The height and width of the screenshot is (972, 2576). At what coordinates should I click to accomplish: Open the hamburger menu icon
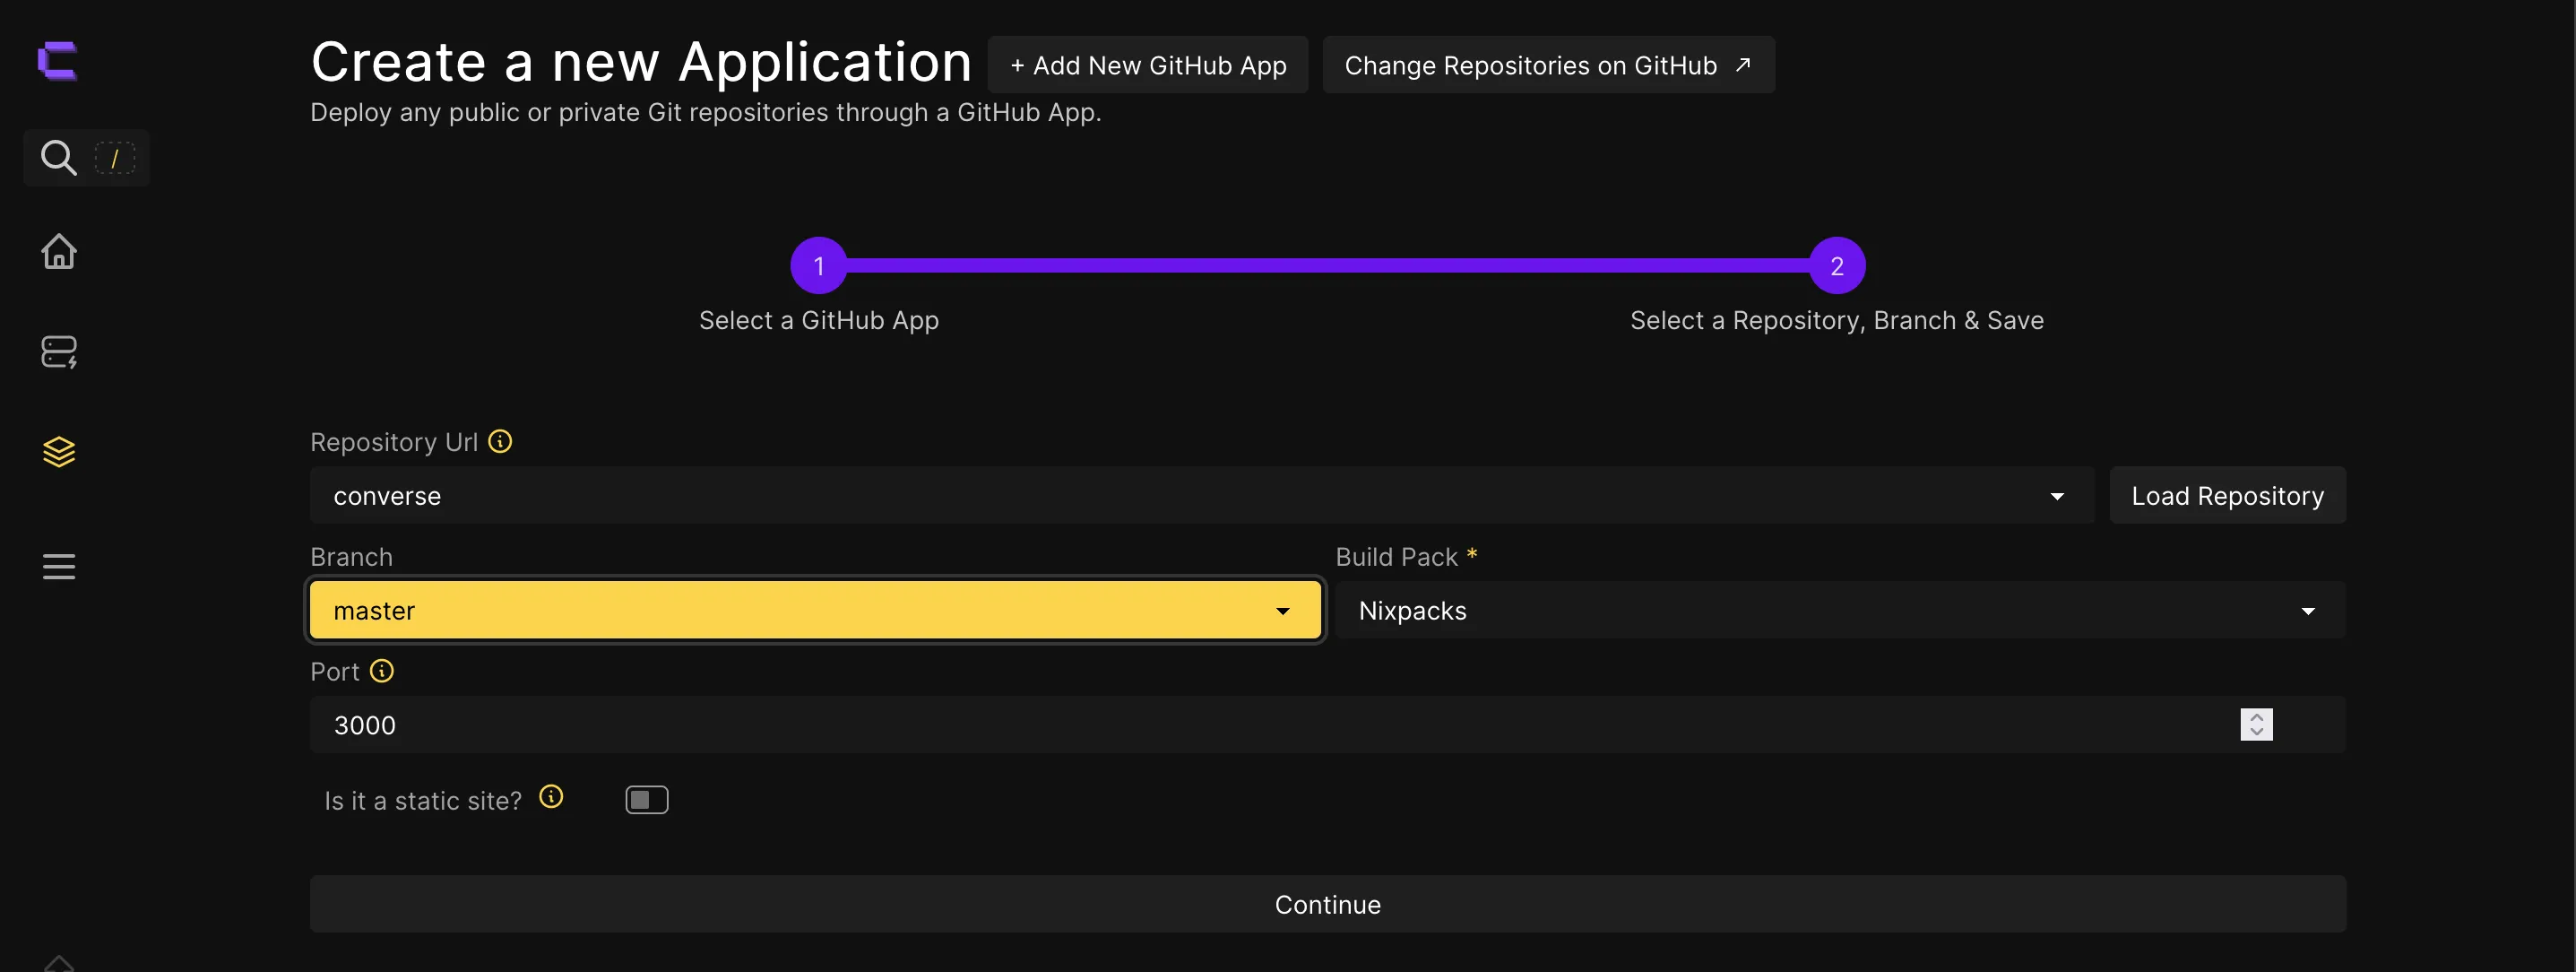coord(59,567)
